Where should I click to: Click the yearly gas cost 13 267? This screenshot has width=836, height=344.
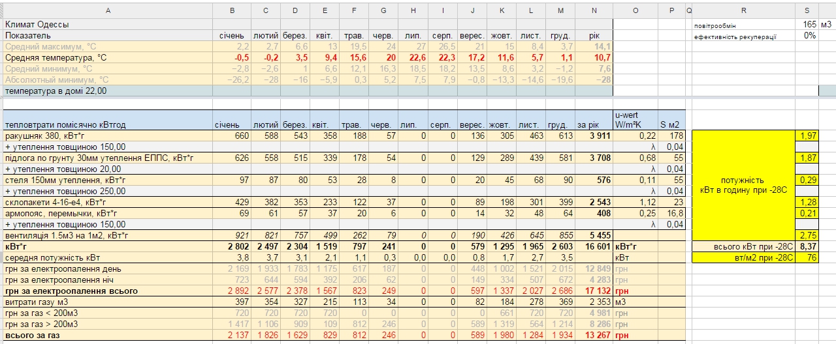594,335
